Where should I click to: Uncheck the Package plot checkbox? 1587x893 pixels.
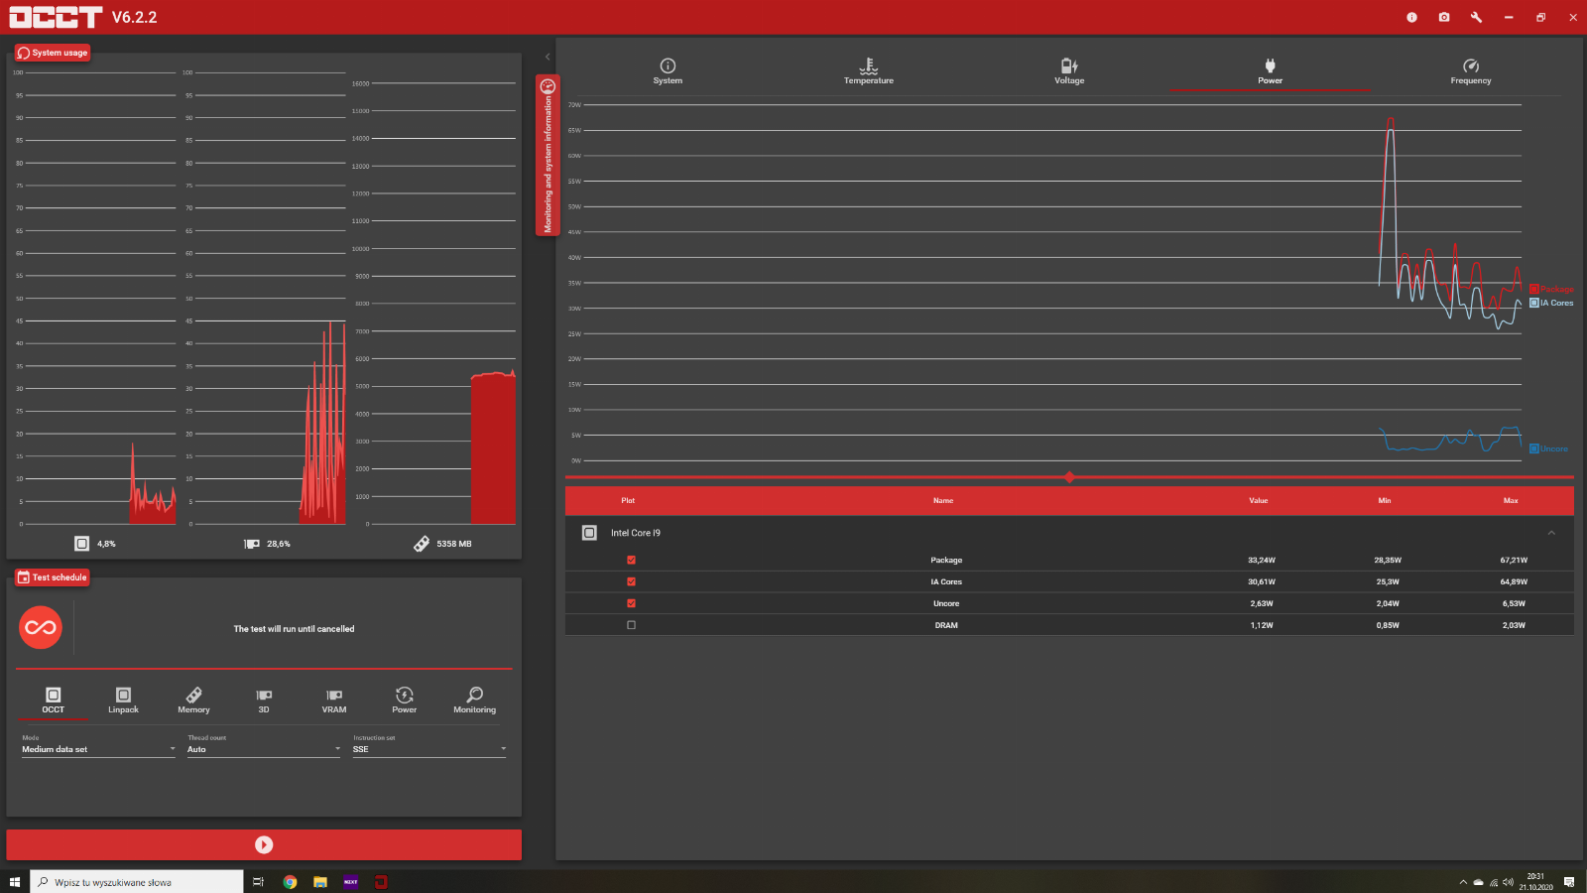tap(631, 560)
